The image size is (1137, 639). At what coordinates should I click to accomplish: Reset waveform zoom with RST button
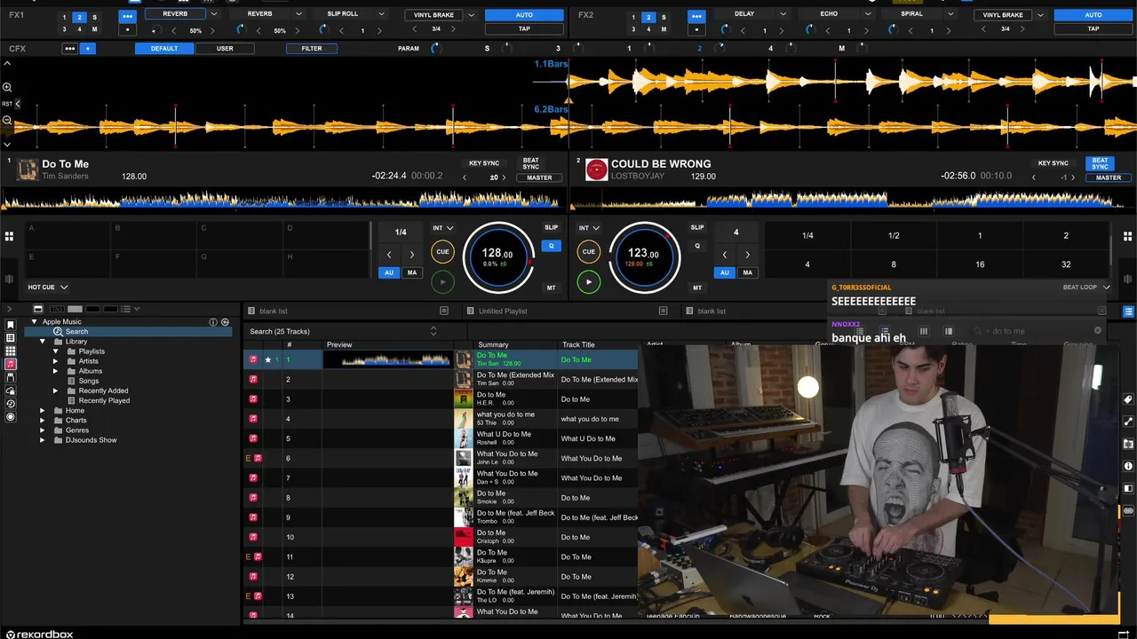tap(7, 104)
